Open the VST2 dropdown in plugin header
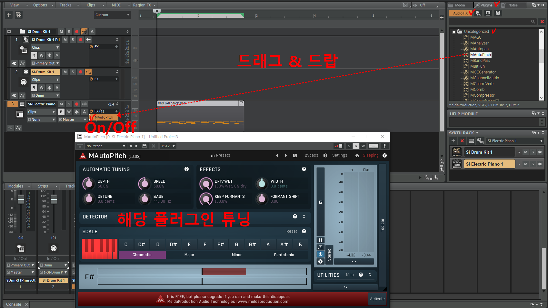Image resolution: width=548 pixels, height=308 pixels. point(168,146)
